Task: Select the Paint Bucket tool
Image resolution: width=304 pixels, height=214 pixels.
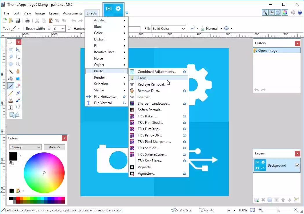Action: coord(11,79)
